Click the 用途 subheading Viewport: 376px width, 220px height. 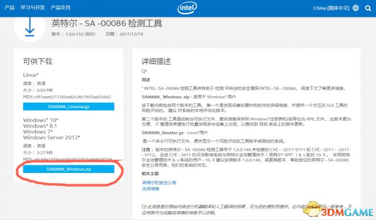146,80
